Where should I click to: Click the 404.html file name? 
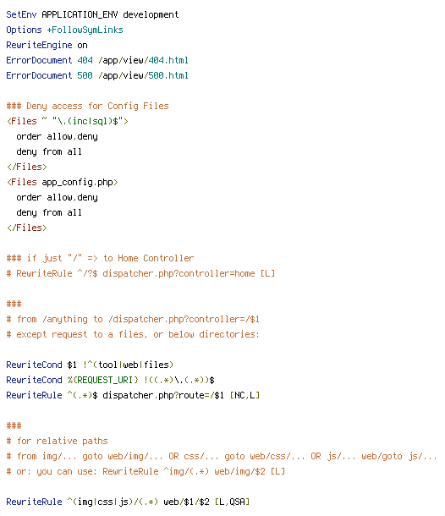(168, 60)
